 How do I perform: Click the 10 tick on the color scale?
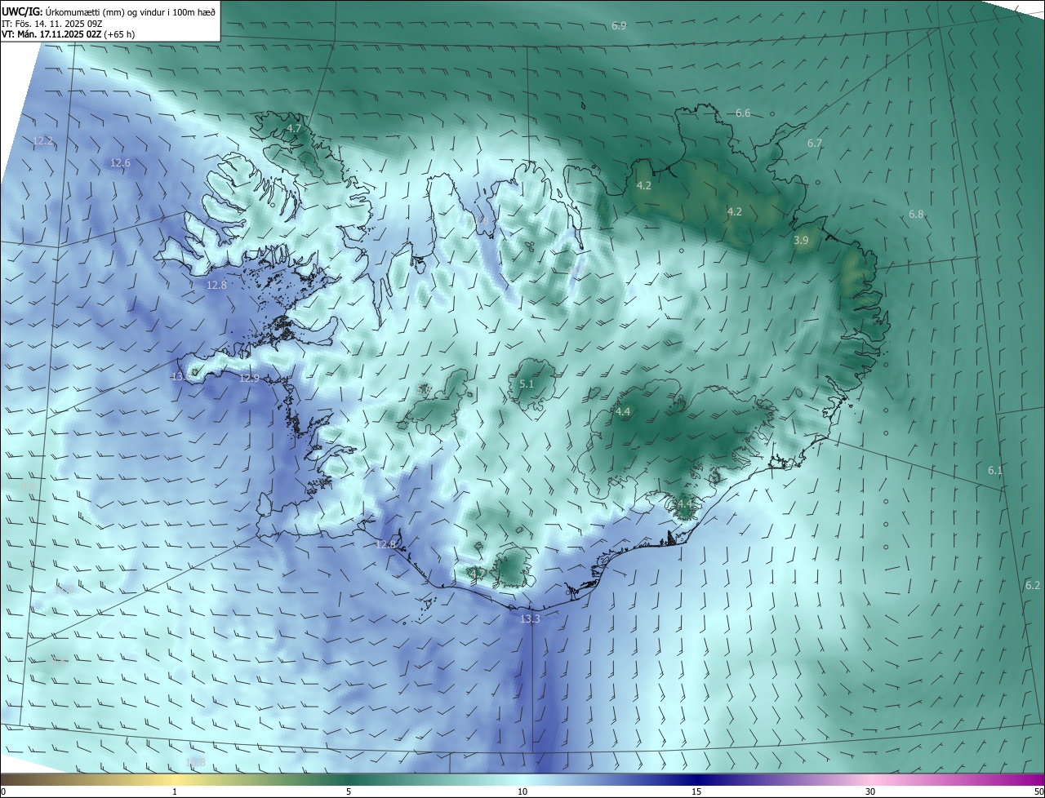(x=522, y=792)
